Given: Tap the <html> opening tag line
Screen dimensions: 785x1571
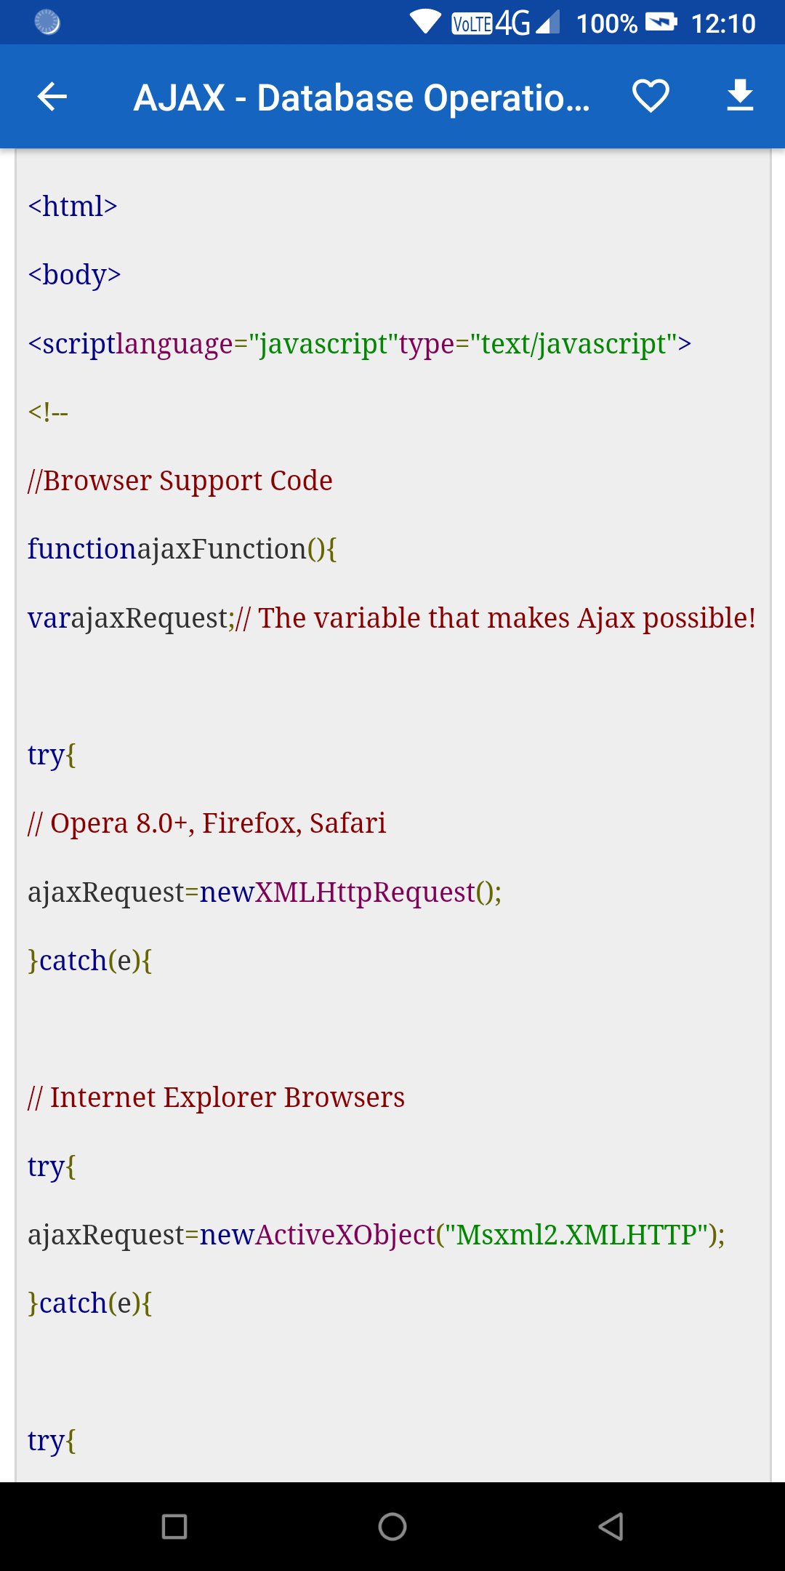Looking at the screenshot, I should pyautogui.click(x=73, y=207).
